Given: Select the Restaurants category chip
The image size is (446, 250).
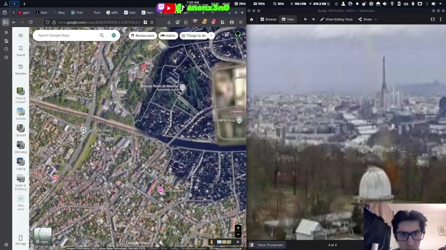Looking at the screenshot, I should 142,35.
